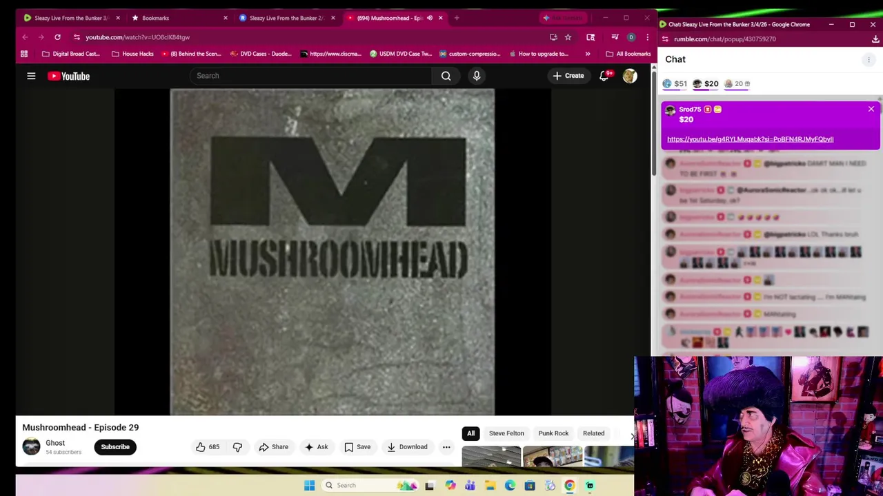
Task: Focus the YouTube search field
Action: (310, 76)
